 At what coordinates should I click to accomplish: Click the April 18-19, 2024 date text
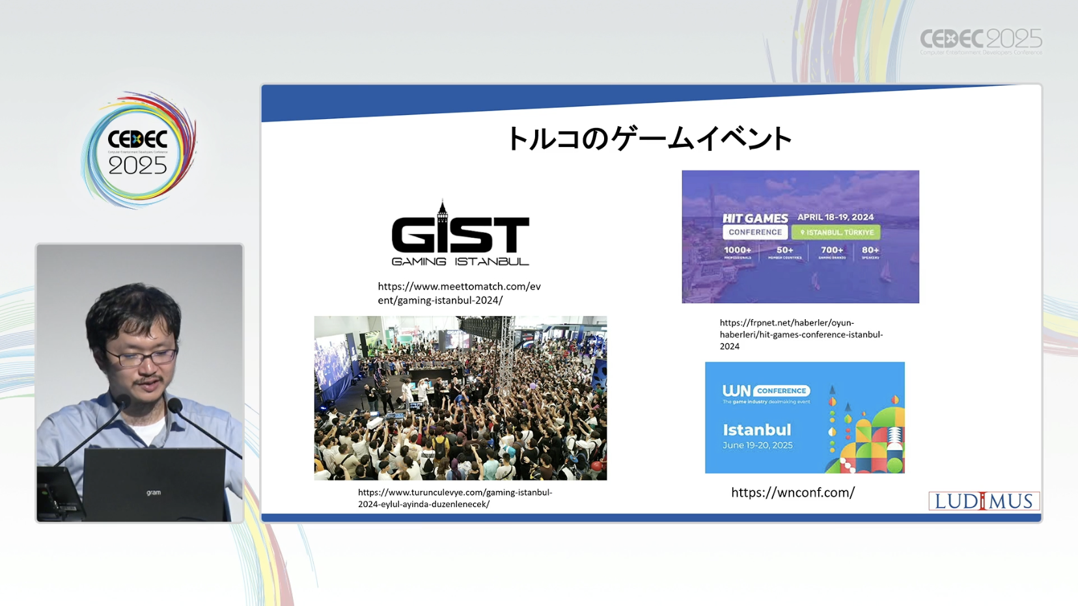[835, 217]
